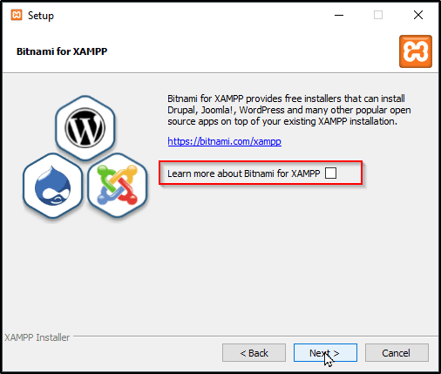Screen dimensions: 441x374
Task: Click the Bitnami for XAMPP heading
Action: point(62,51)
